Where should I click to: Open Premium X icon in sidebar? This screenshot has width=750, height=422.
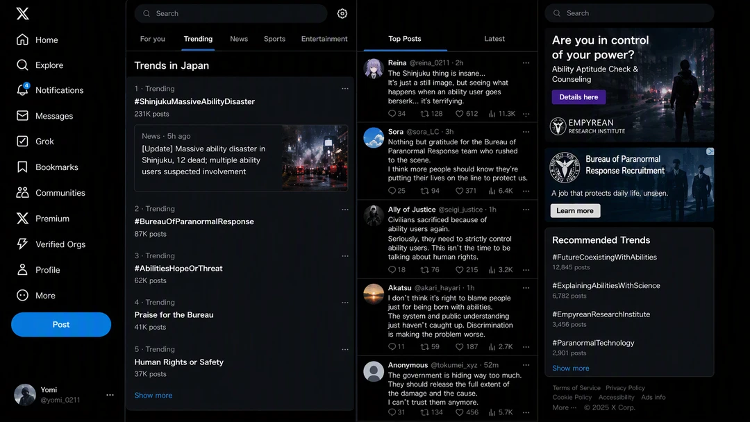coord(22,219)
